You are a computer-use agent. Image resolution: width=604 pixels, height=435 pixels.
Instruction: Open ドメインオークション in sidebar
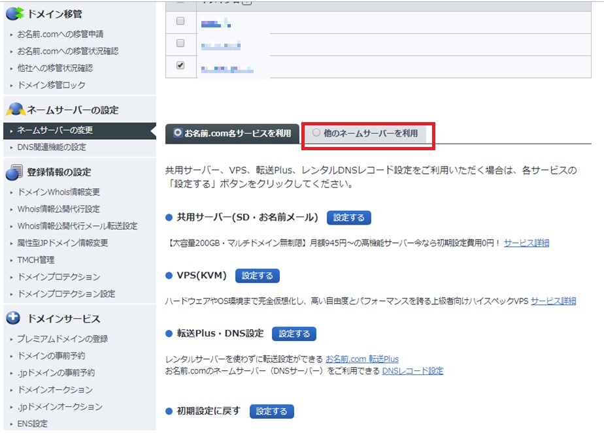point(55,389)
